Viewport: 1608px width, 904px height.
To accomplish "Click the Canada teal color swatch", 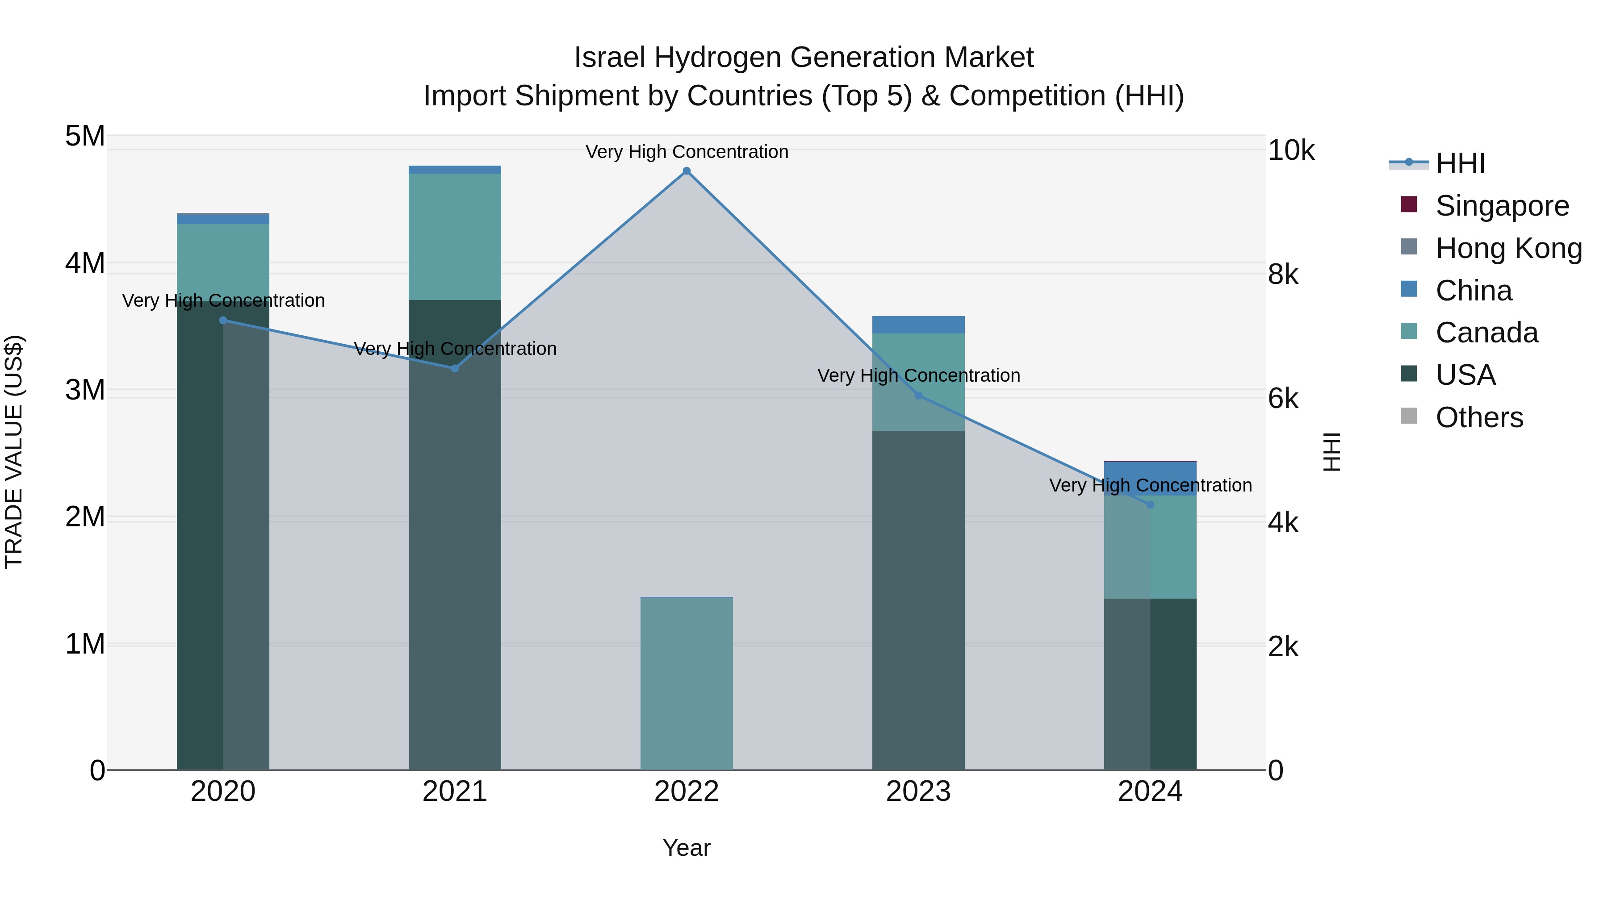I will pos(1409,331).
